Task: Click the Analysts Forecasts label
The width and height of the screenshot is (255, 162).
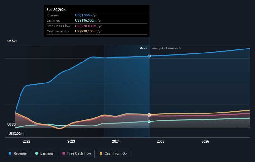Action: coord(167,49)
